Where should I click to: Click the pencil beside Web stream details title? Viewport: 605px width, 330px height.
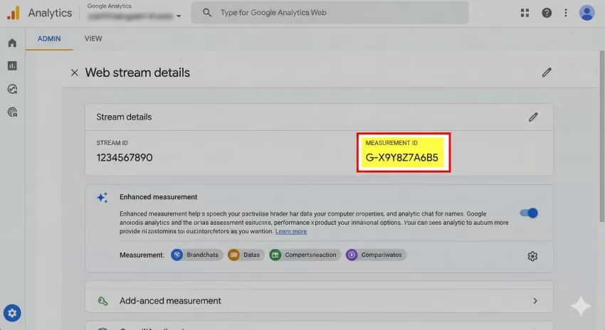click(547, 73)
